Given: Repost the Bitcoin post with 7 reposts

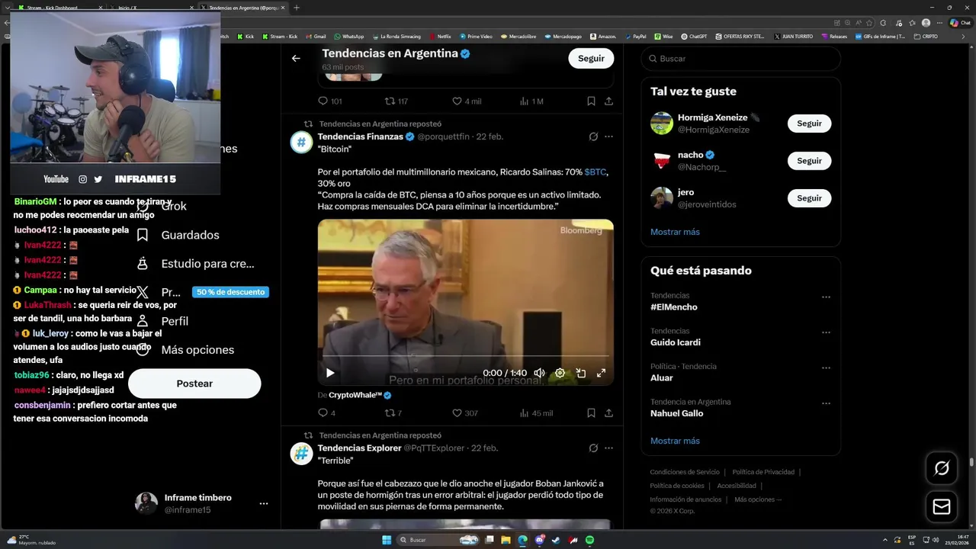Looking at the screenshot, I should point(393,413).
